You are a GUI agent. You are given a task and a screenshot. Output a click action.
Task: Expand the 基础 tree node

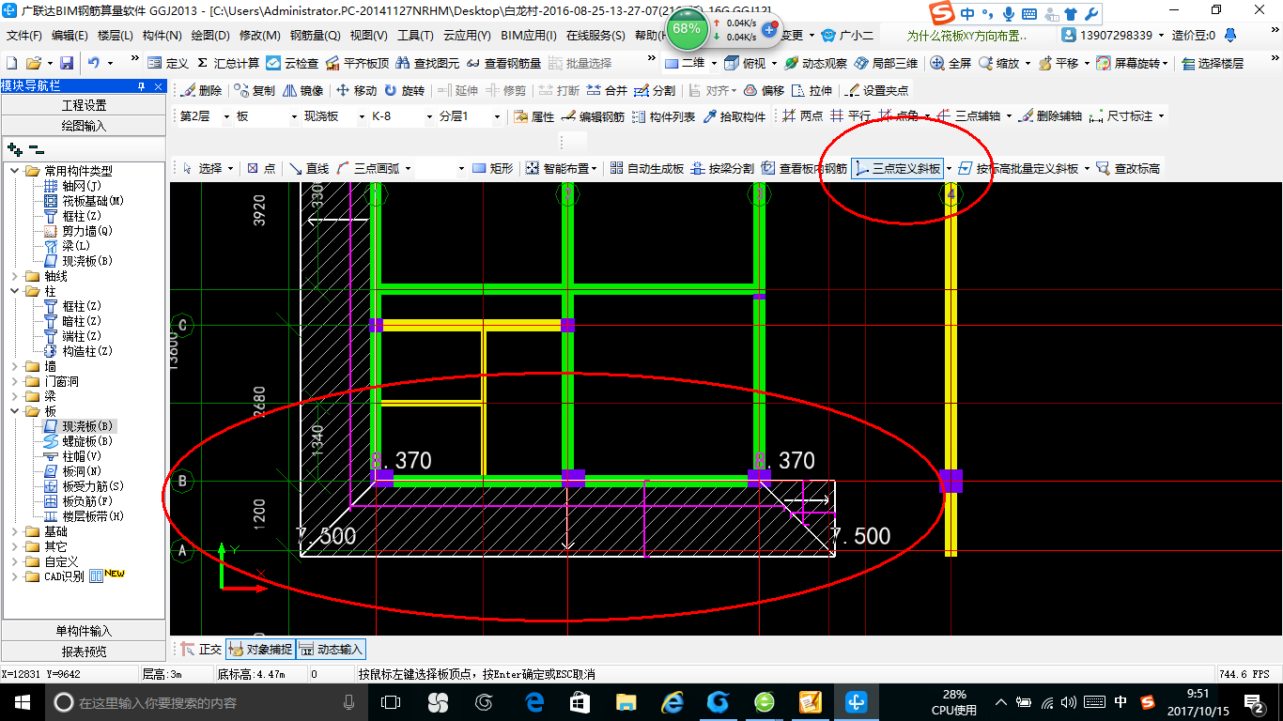(14, 531)
